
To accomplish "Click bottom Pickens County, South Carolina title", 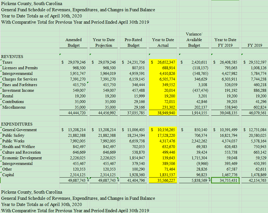I will point(32,192).
